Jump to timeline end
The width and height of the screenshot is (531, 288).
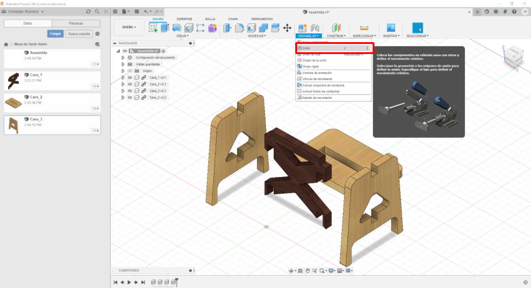point(143,282)
